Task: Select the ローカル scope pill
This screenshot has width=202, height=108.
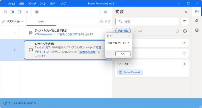Action: (x=138, y=31)
